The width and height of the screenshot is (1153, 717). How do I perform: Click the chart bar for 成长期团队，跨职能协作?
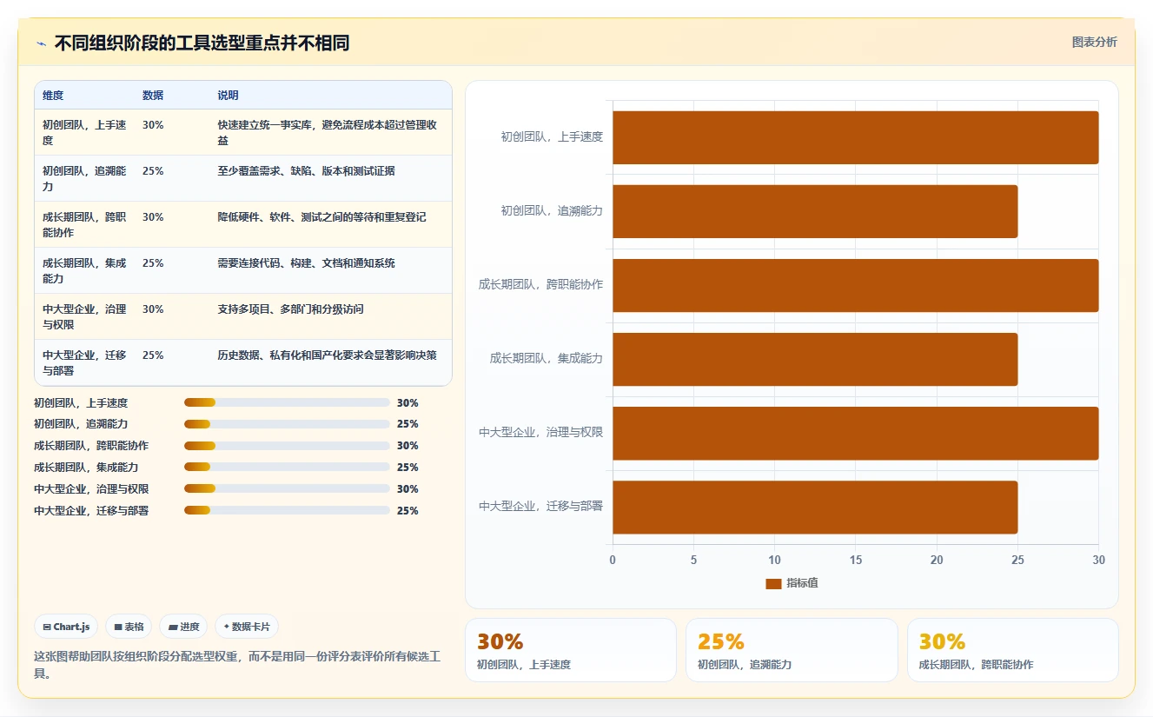(x=856, y=285)
